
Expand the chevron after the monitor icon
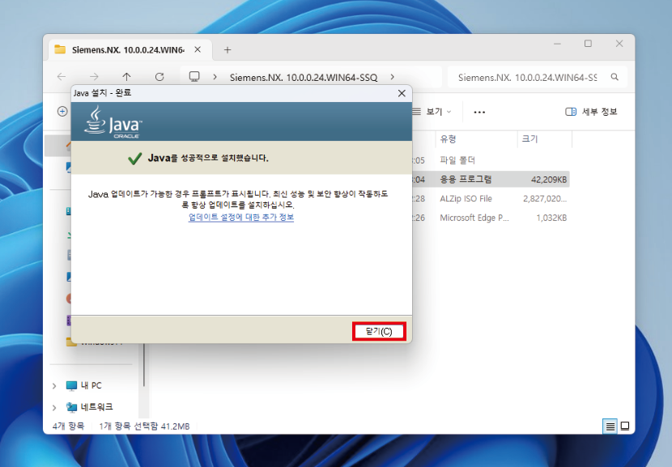pos(215,77)
